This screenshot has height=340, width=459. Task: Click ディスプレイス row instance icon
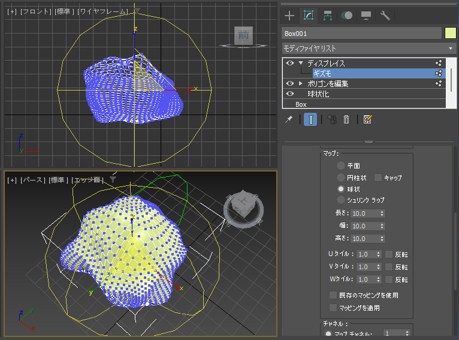(439, 63)
